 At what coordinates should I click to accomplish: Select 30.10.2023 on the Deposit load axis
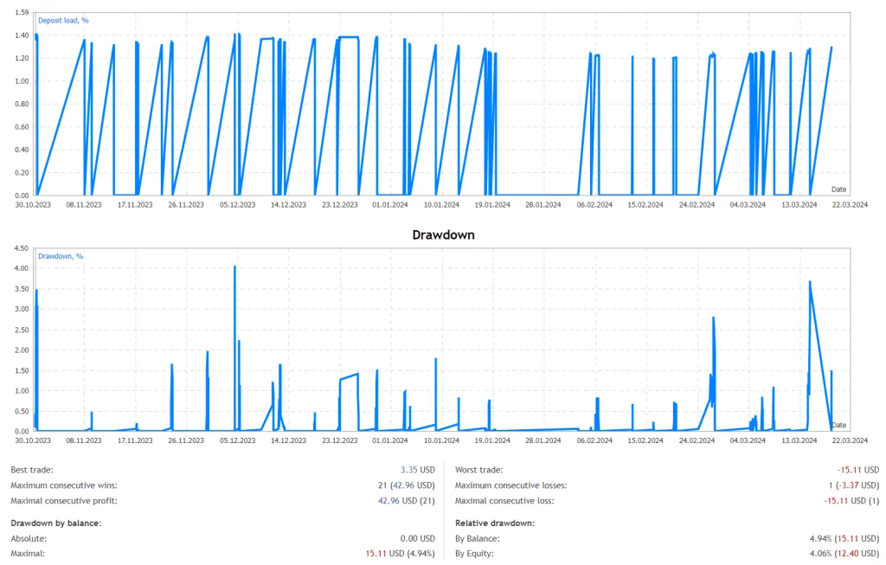[34, 204]
